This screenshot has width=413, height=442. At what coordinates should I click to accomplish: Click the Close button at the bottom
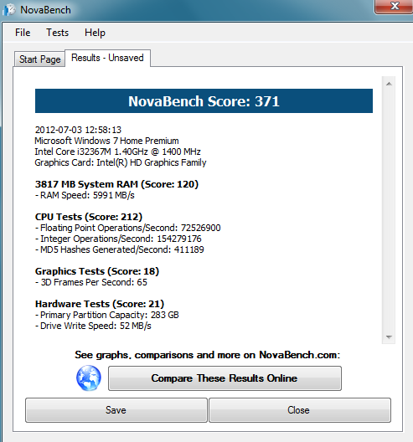point(300,410)
